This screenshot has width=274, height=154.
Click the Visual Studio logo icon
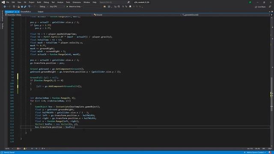[3, 2]
